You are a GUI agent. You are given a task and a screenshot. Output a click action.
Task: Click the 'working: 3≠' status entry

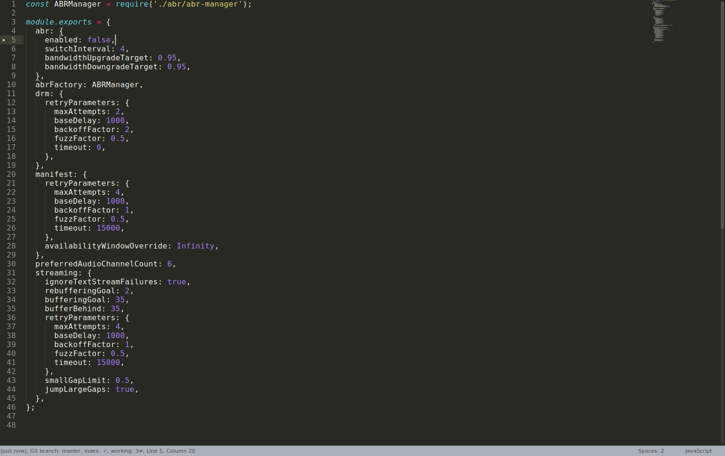point(126,451)
